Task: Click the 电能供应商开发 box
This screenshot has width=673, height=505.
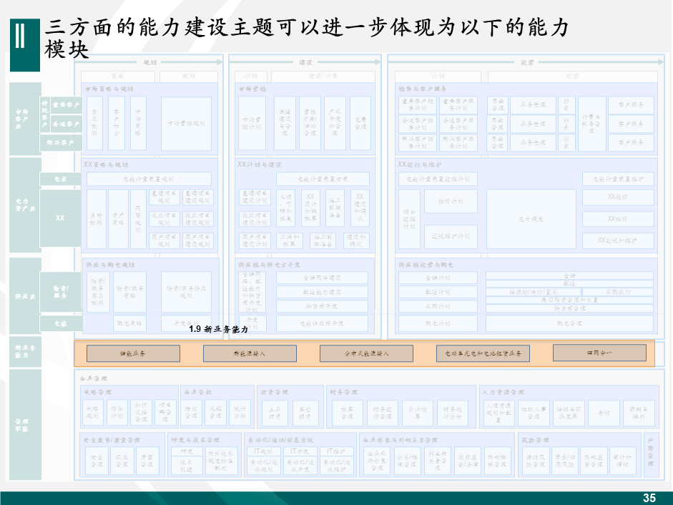Action: (x=322, y=323)
